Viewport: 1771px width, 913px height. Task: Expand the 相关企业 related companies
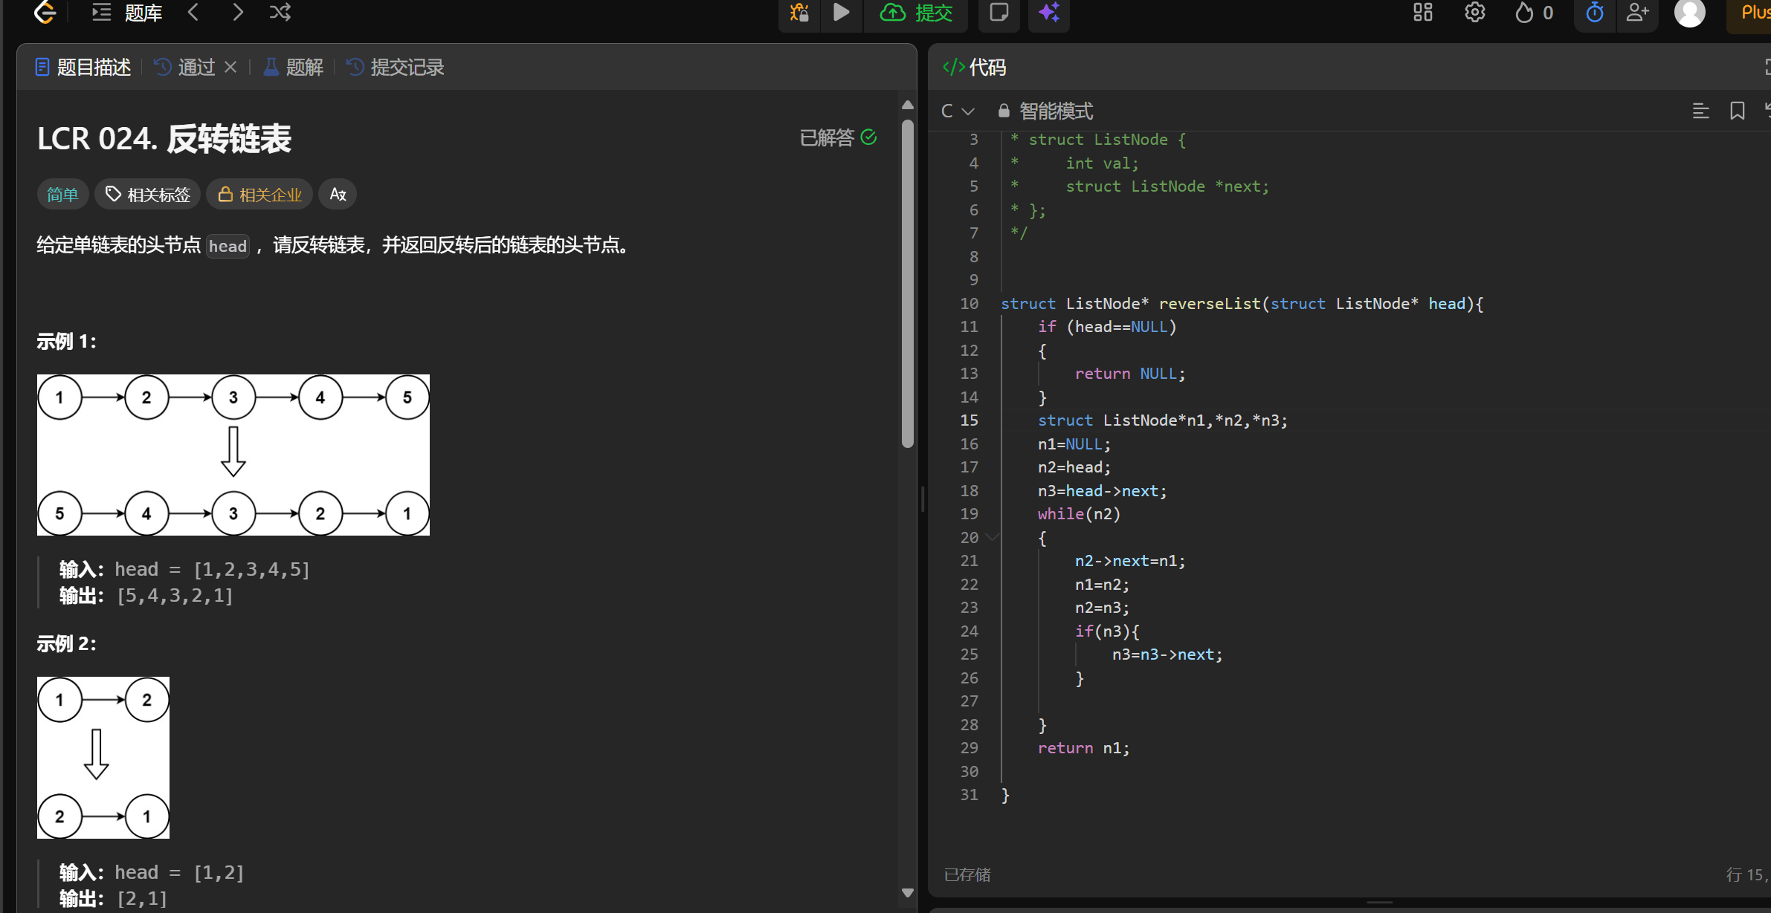[x=259, y=195]
